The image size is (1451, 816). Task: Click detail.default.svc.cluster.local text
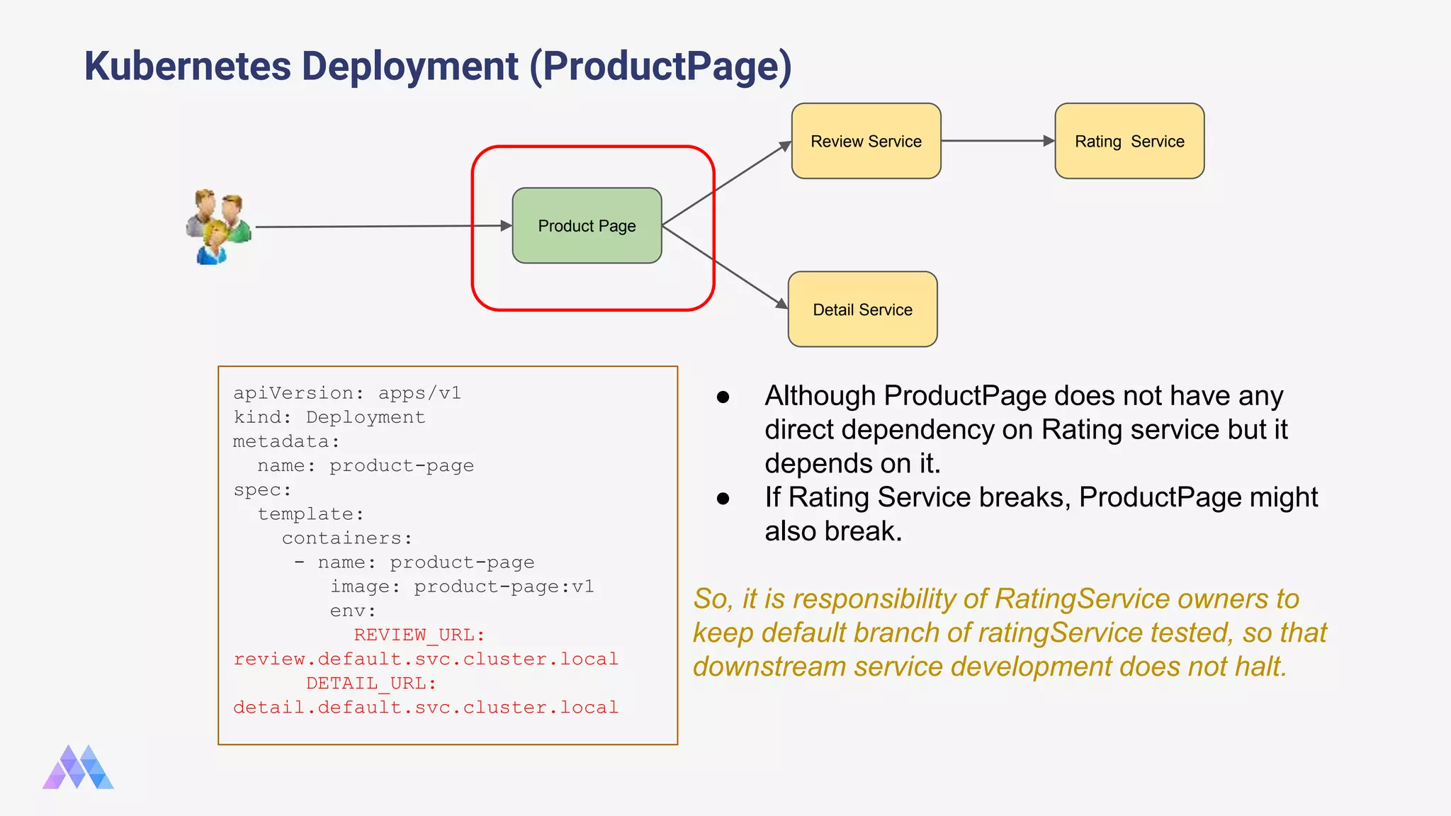[x=426, y=707]
